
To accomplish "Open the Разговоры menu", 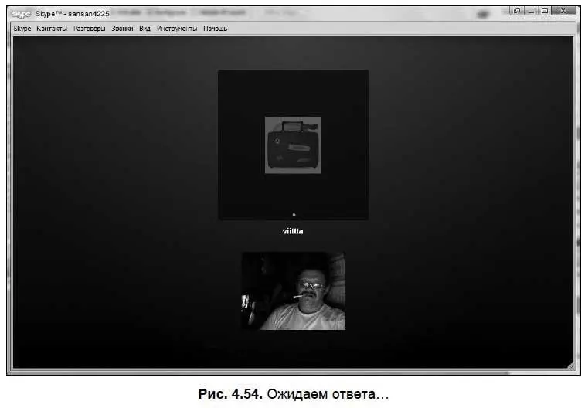I will 90,29.
